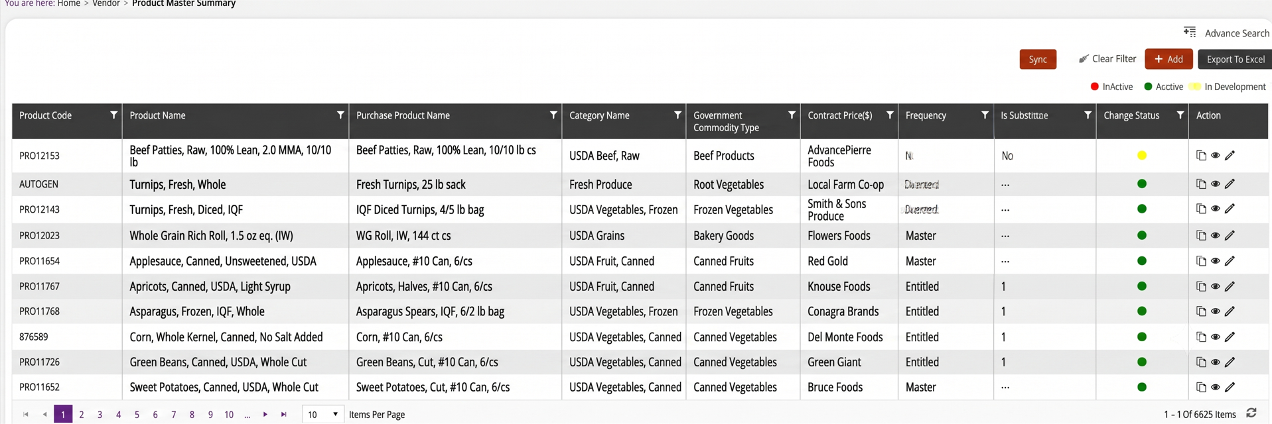
Task: Click the yellow status dot for PRO12153
Action: tap(1142, 156)
